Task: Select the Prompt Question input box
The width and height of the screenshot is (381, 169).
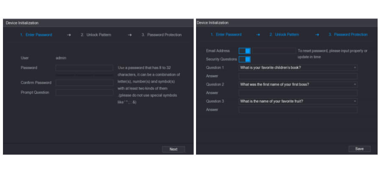Action: (84, 93)
